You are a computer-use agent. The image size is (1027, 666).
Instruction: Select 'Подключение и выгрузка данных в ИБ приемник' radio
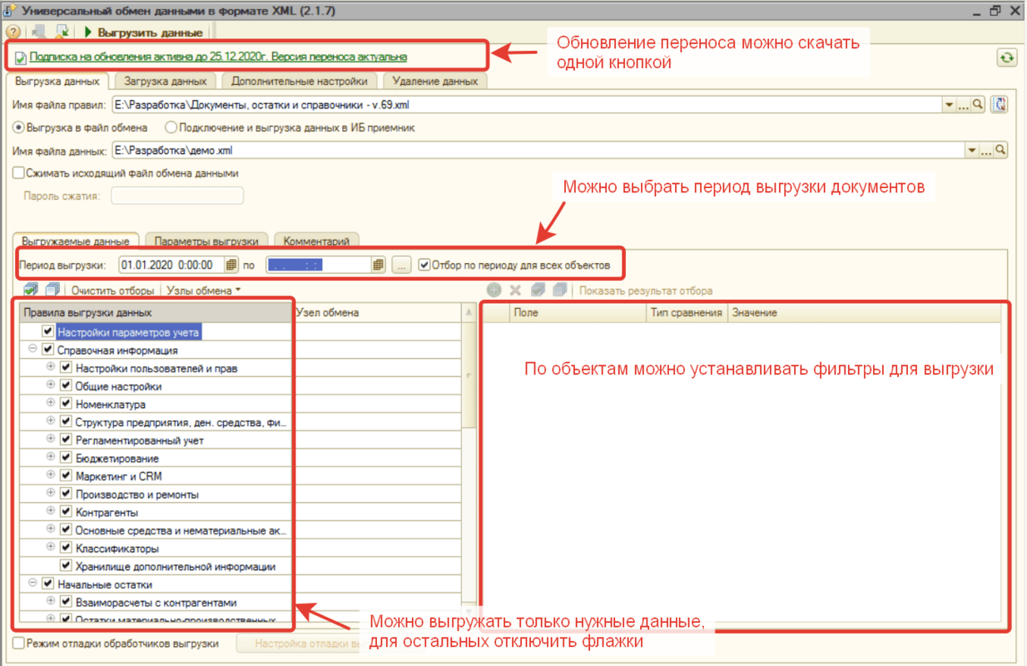point(171,128)
